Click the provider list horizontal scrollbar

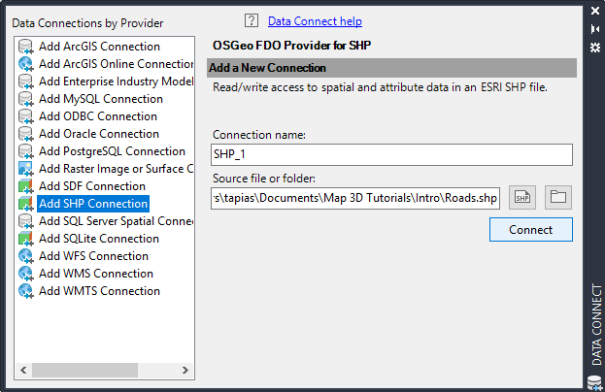click(87, 370)
